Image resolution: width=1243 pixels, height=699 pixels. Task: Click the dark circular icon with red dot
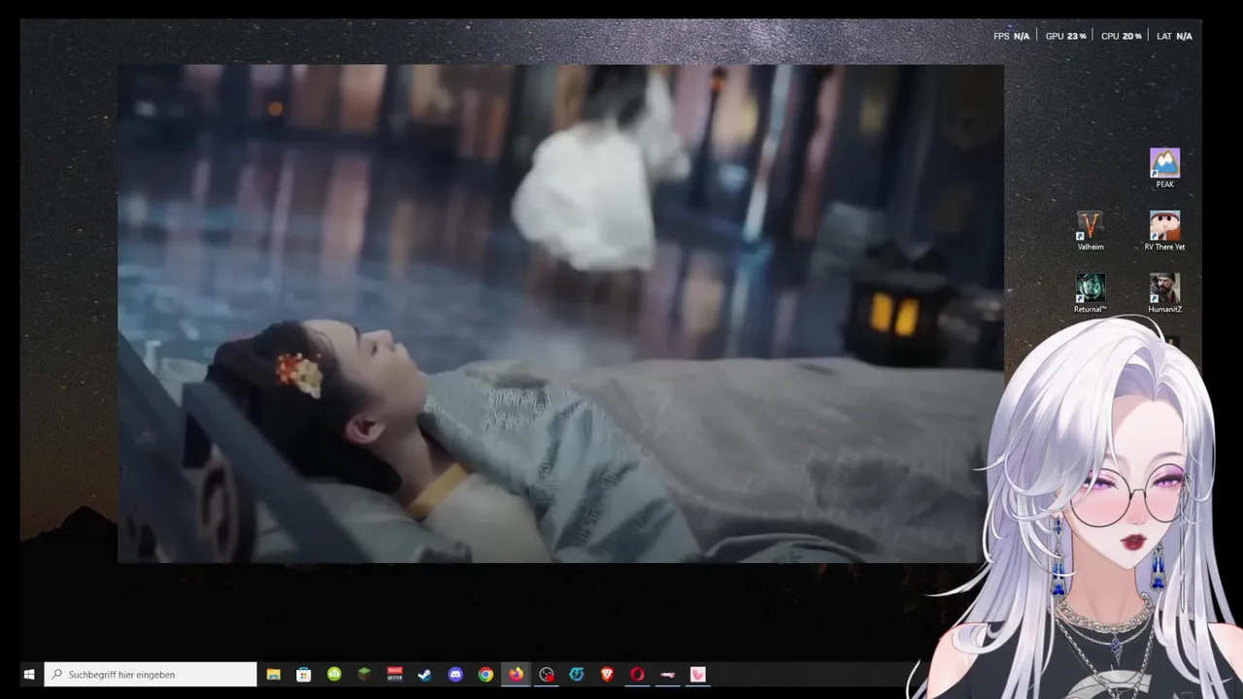point(547,675)
